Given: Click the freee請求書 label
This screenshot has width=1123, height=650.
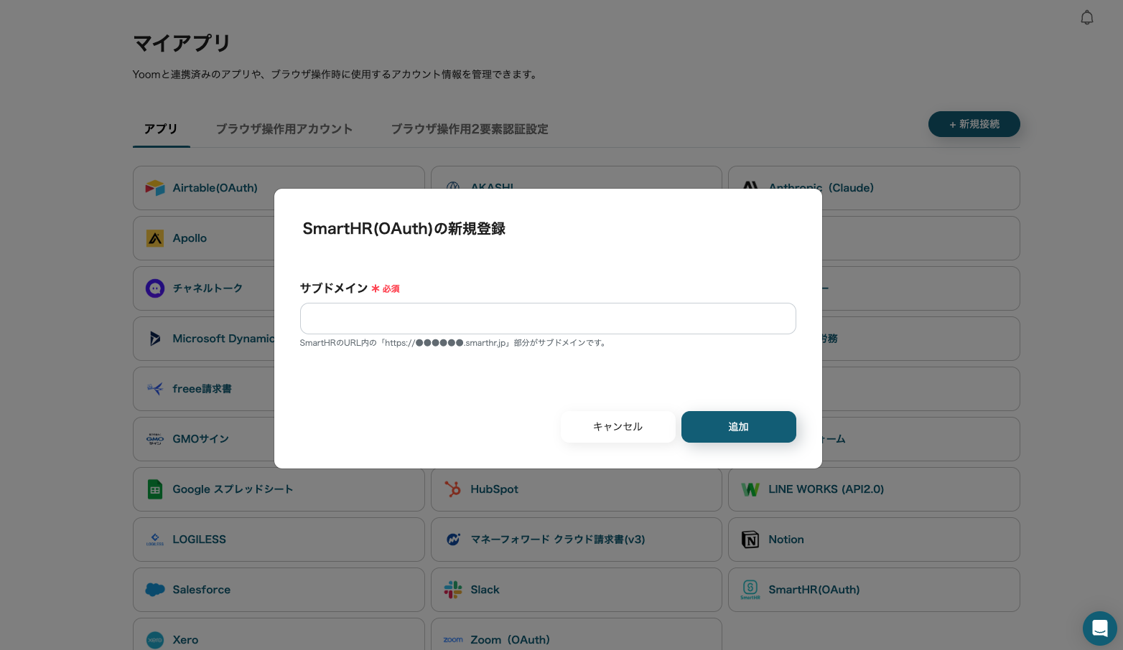Looking at the screenshot, I should [x=202, y=389].
